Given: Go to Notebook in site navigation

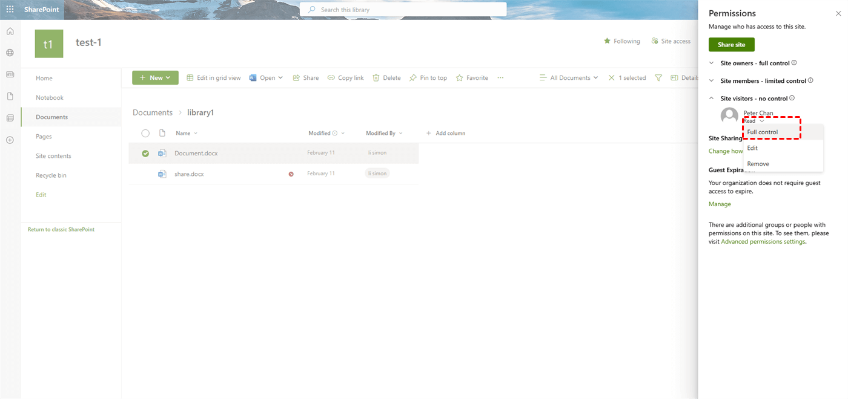Looking at the screenshot, I should pos(50,97).
